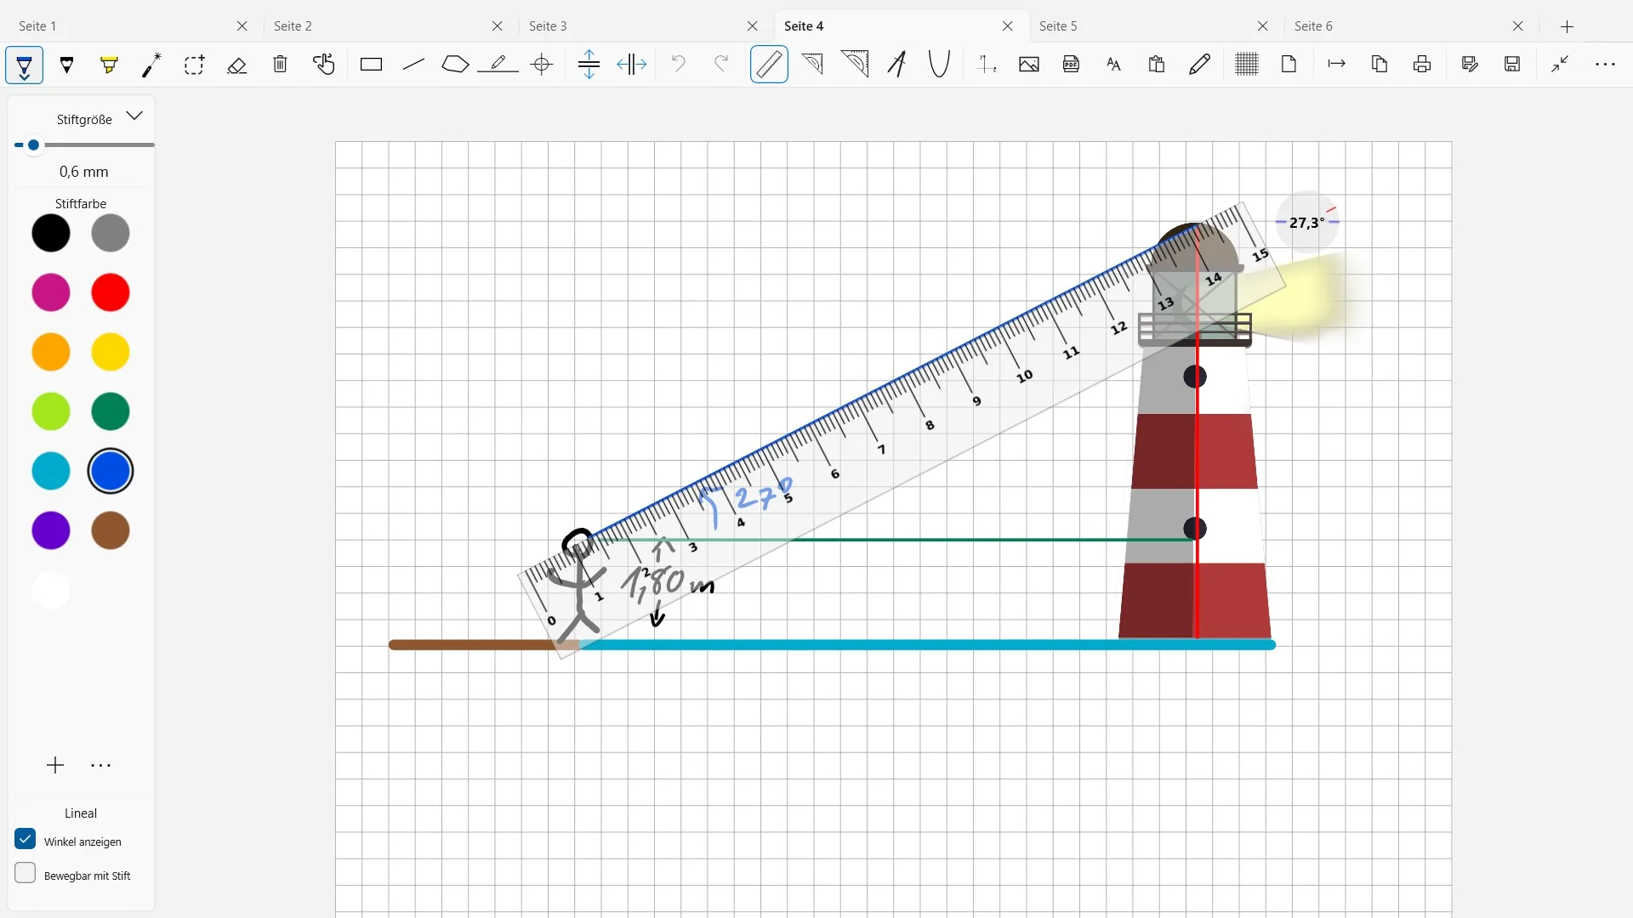Viewport: 1633px width, 918px height.
Task: Toggle the U-shaped curve tool
Action: coord(939,65)
